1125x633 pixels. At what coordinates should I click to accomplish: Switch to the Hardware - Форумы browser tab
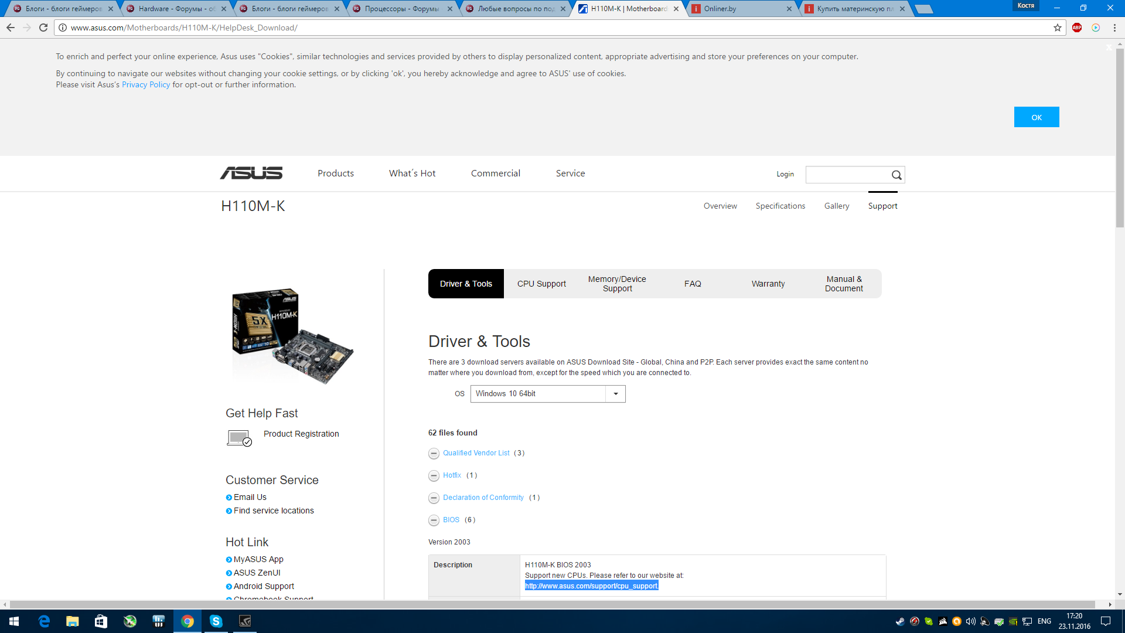point(176,9)
